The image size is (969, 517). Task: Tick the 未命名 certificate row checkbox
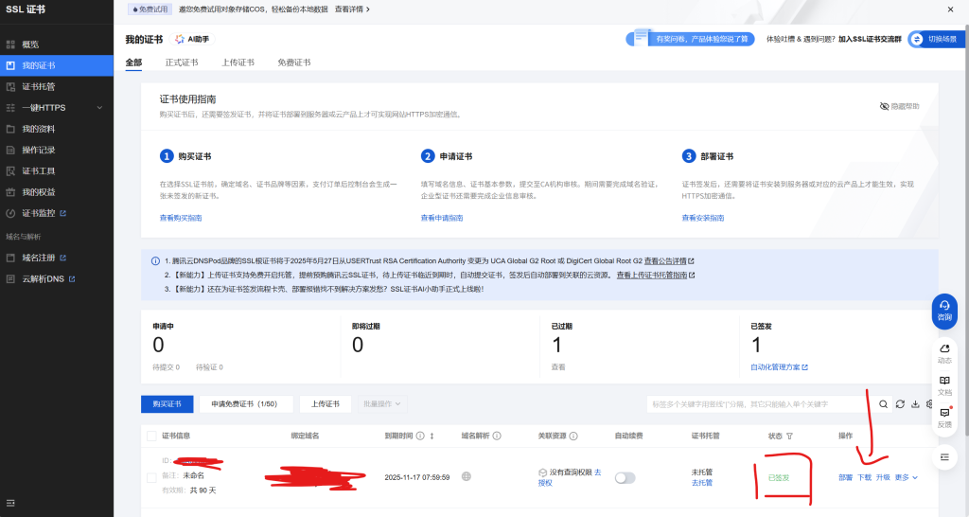coord(151,477)
